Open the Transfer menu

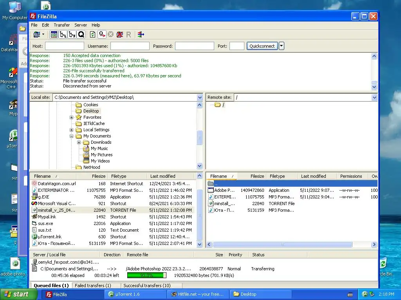[x=61, y=25]
